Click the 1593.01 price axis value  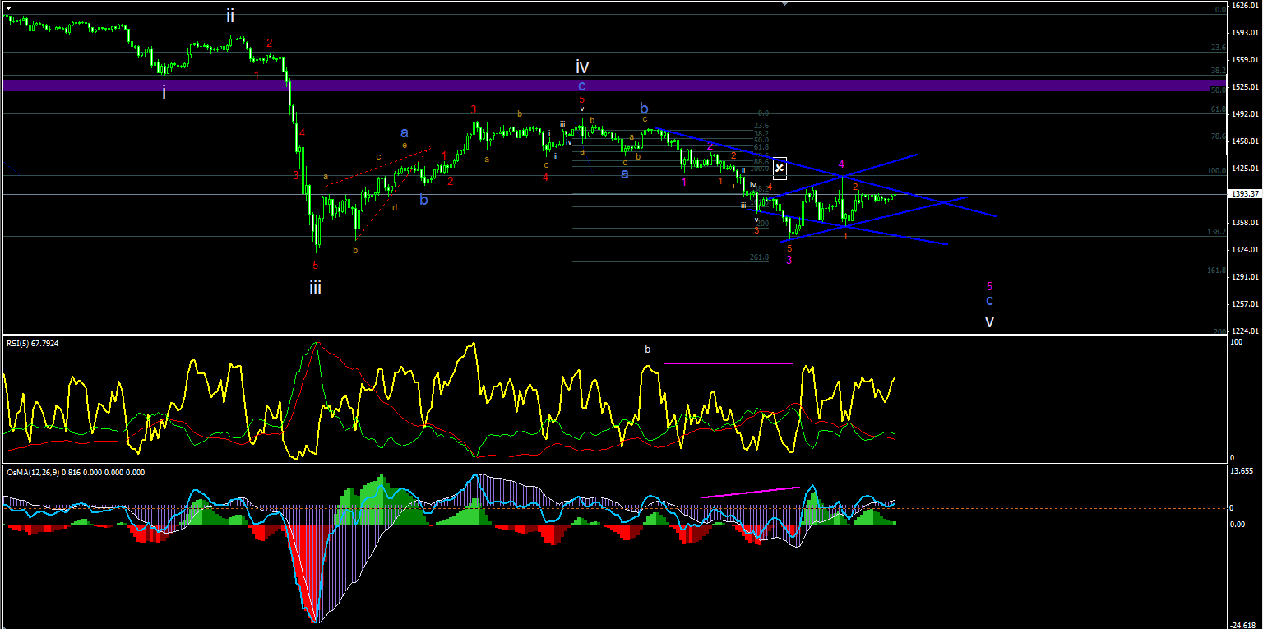[x=1245, y=33]
